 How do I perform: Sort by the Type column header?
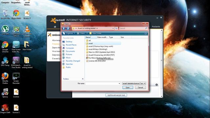114,37
